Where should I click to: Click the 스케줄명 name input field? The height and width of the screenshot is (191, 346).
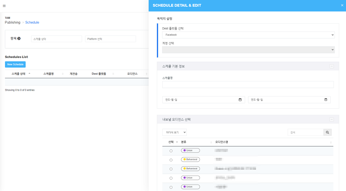(x=248, y=85)
